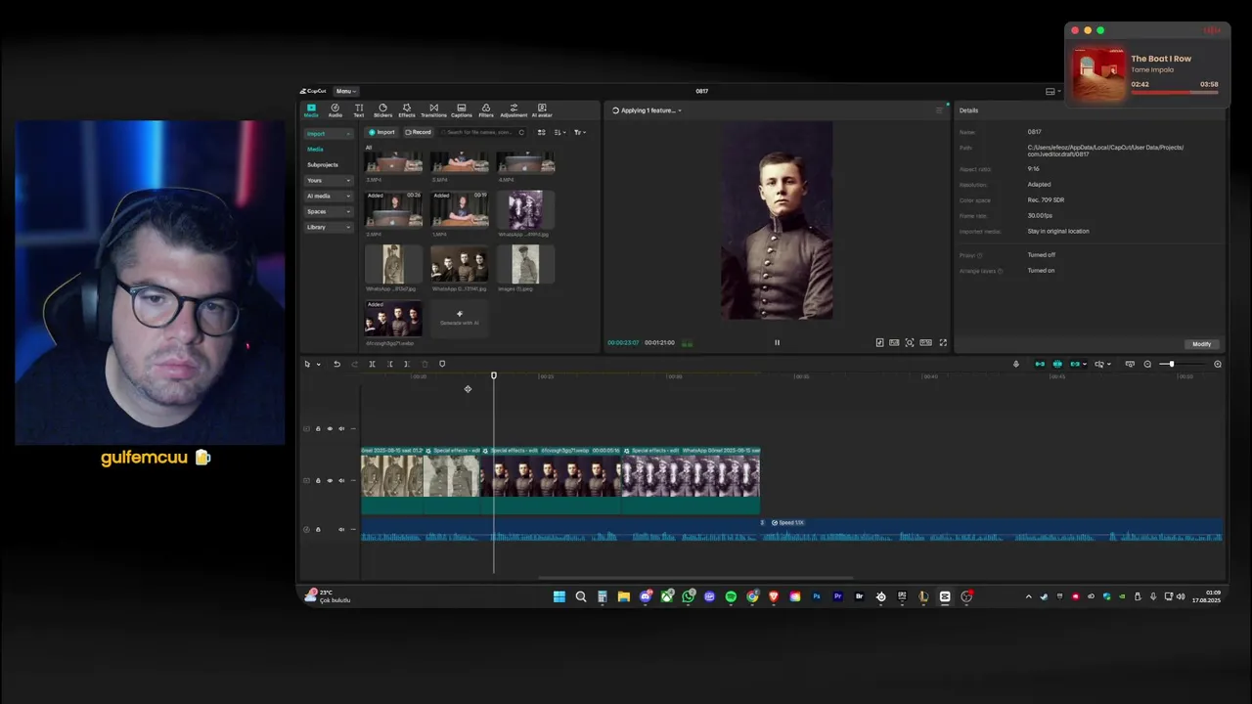Open the CapCut Menu dropdown
The width and height of the screenshot is (1252, 704).
coord(346,91)
